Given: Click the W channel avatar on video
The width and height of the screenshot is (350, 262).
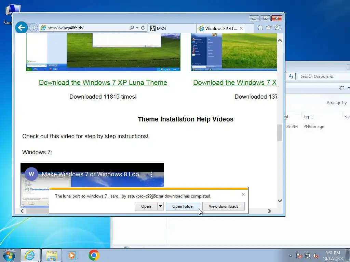Looking at the screenshot, I should (x=31, y=174).
